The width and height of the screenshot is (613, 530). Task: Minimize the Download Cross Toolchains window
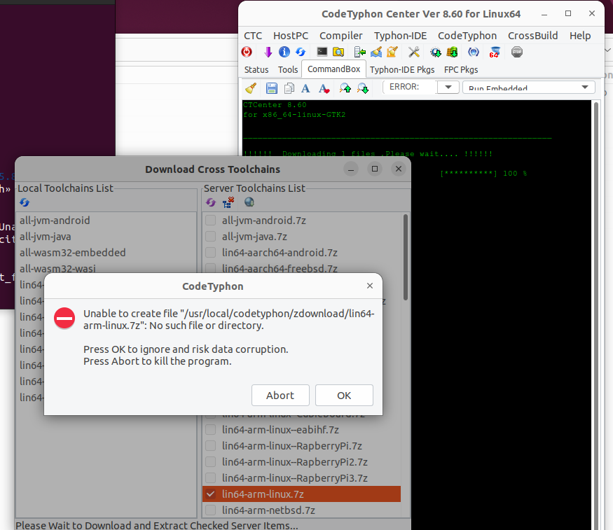tap(351, 169)
